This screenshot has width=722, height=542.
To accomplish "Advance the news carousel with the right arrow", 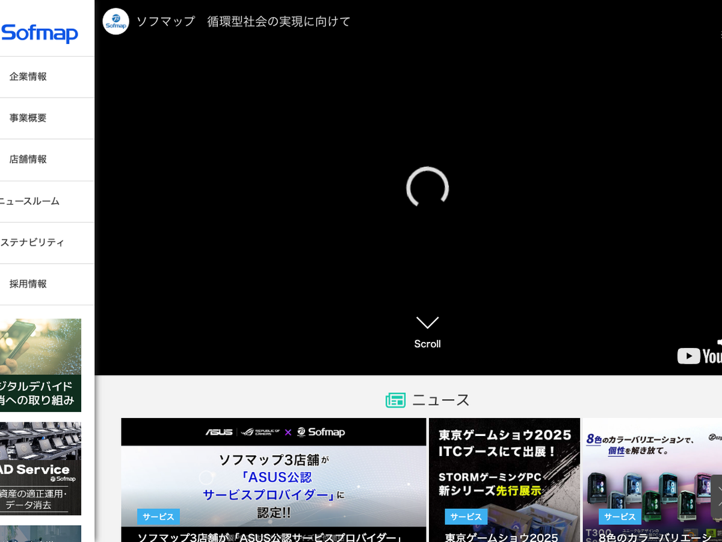I will [x=716, y=495].
